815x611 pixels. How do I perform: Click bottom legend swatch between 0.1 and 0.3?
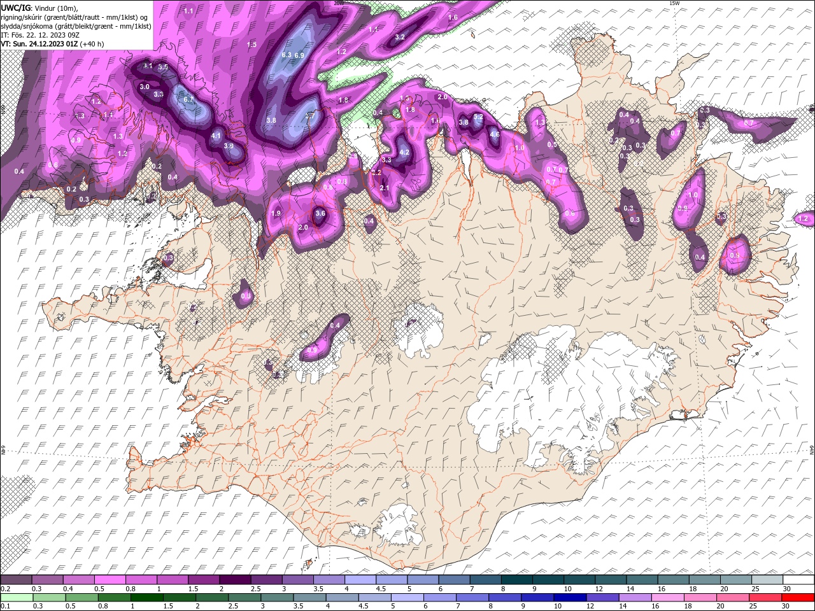[x=17, y=598]
